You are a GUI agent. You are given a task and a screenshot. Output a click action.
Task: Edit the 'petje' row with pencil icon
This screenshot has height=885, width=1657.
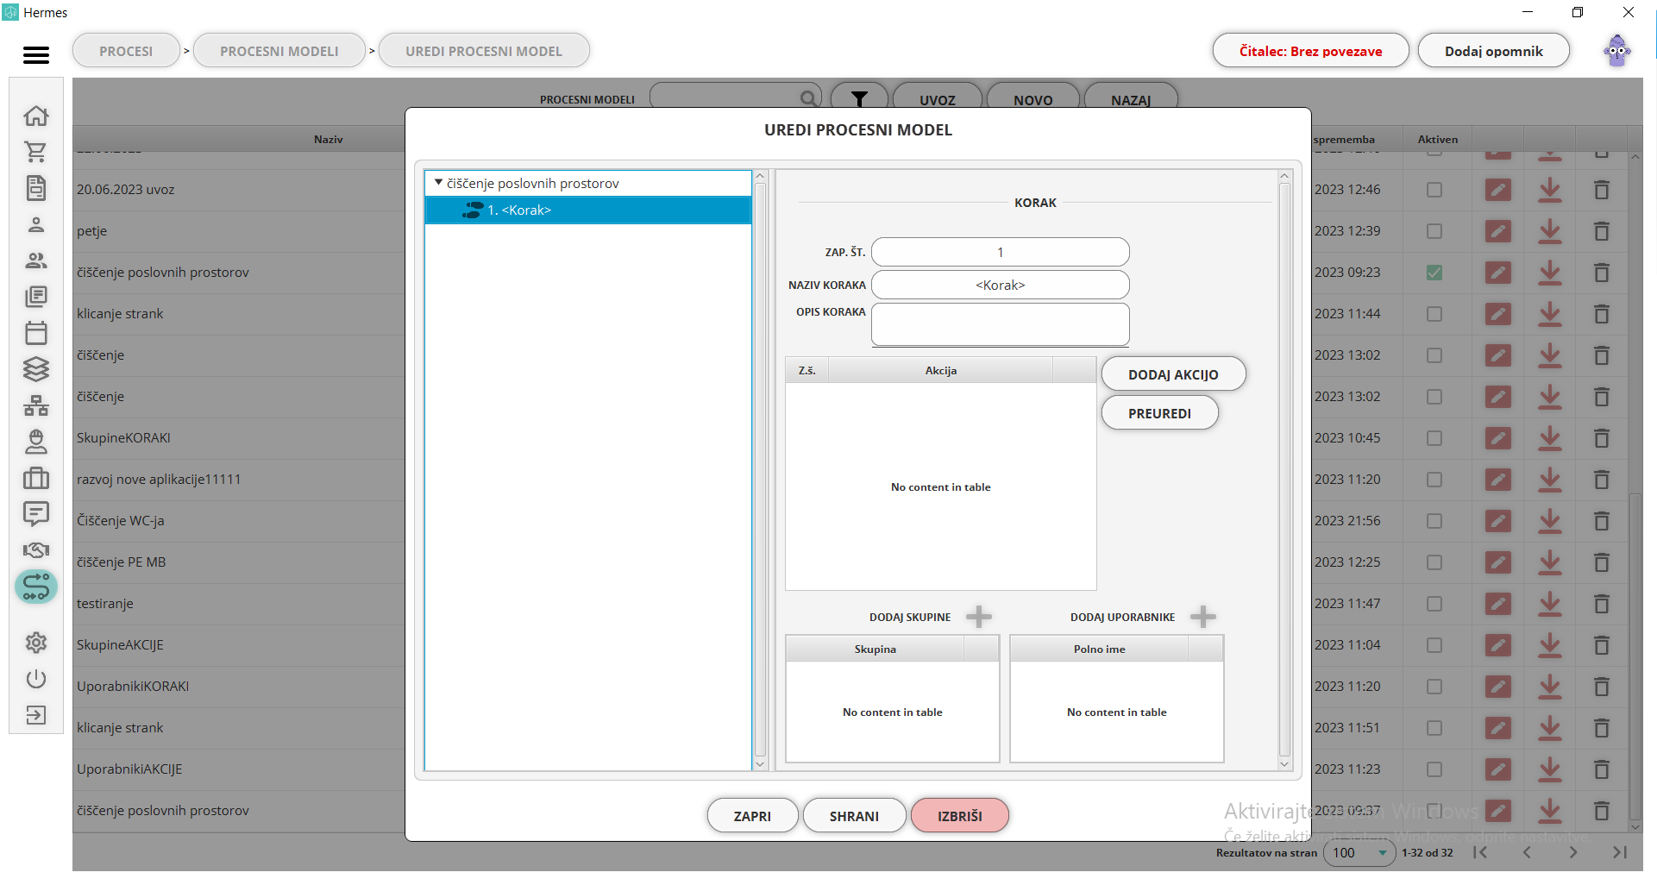pos(1498,231)
